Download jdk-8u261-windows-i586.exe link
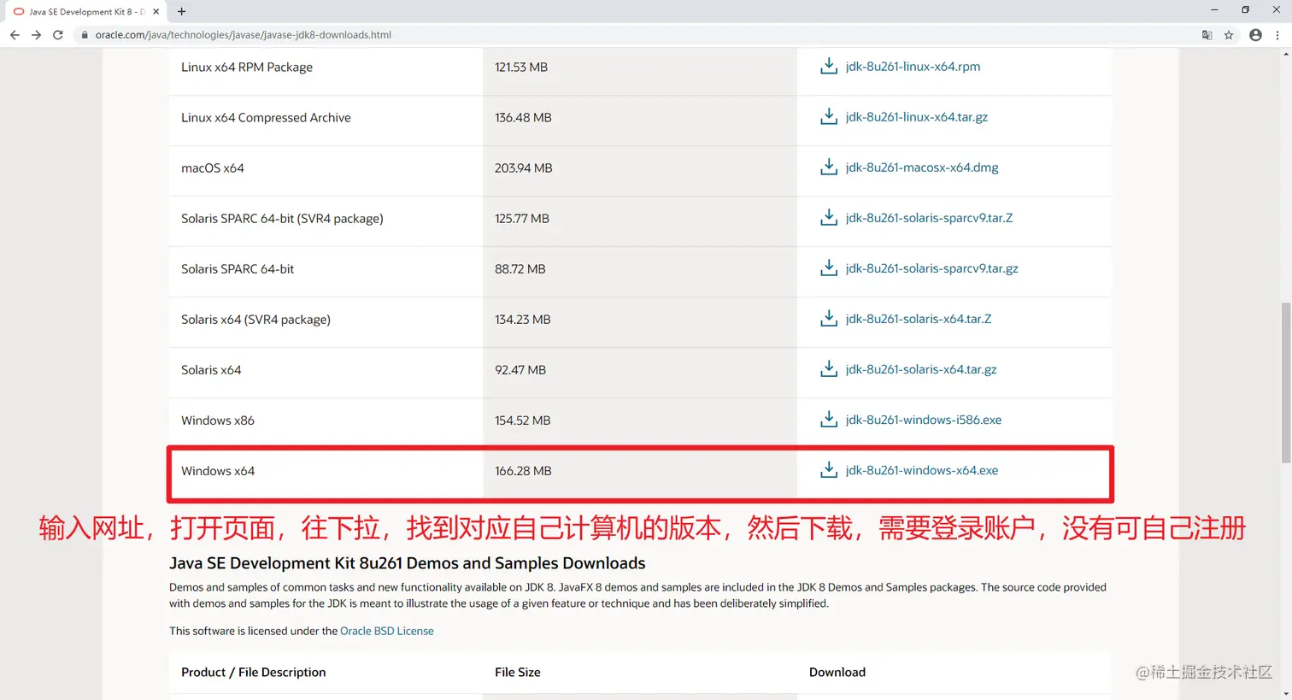Screen dimensions: 1292x700 point(923,420)
